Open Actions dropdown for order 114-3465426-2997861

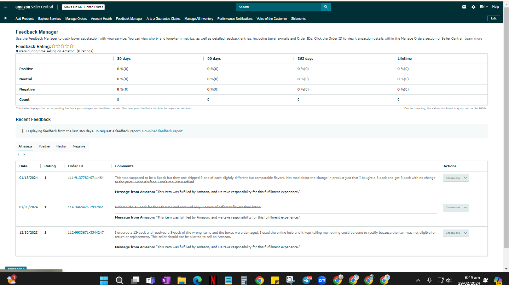click(456, 208)
